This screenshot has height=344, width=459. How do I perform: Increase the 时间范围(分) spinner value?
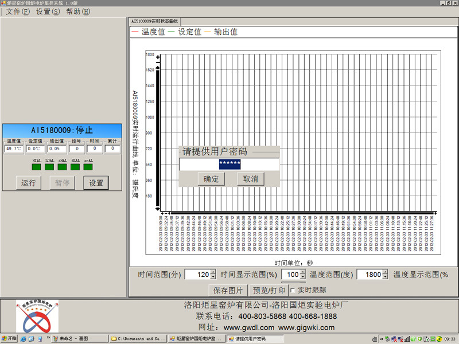tap(213, 272)
